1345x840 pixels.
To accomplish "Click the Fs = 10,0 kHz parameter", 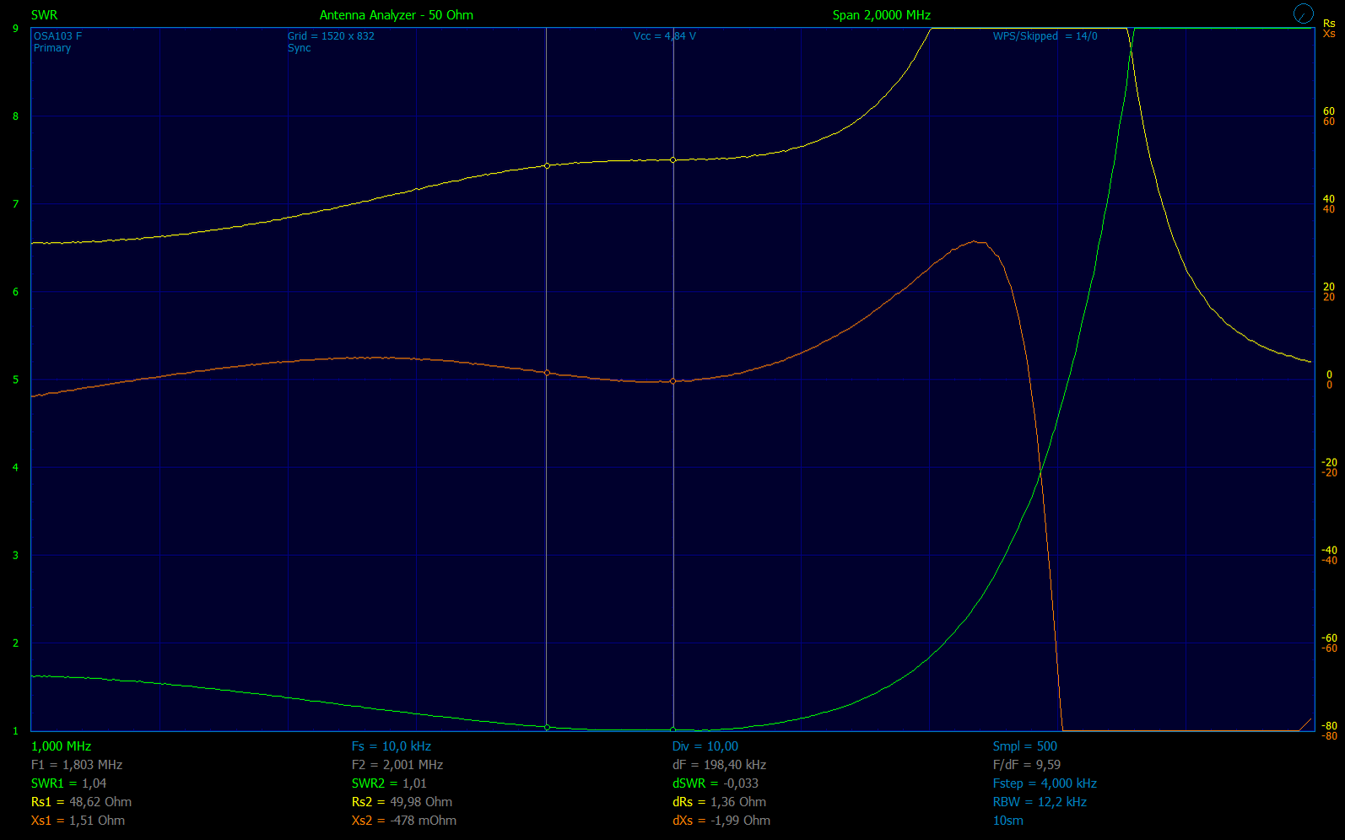I will click(392, 746).
